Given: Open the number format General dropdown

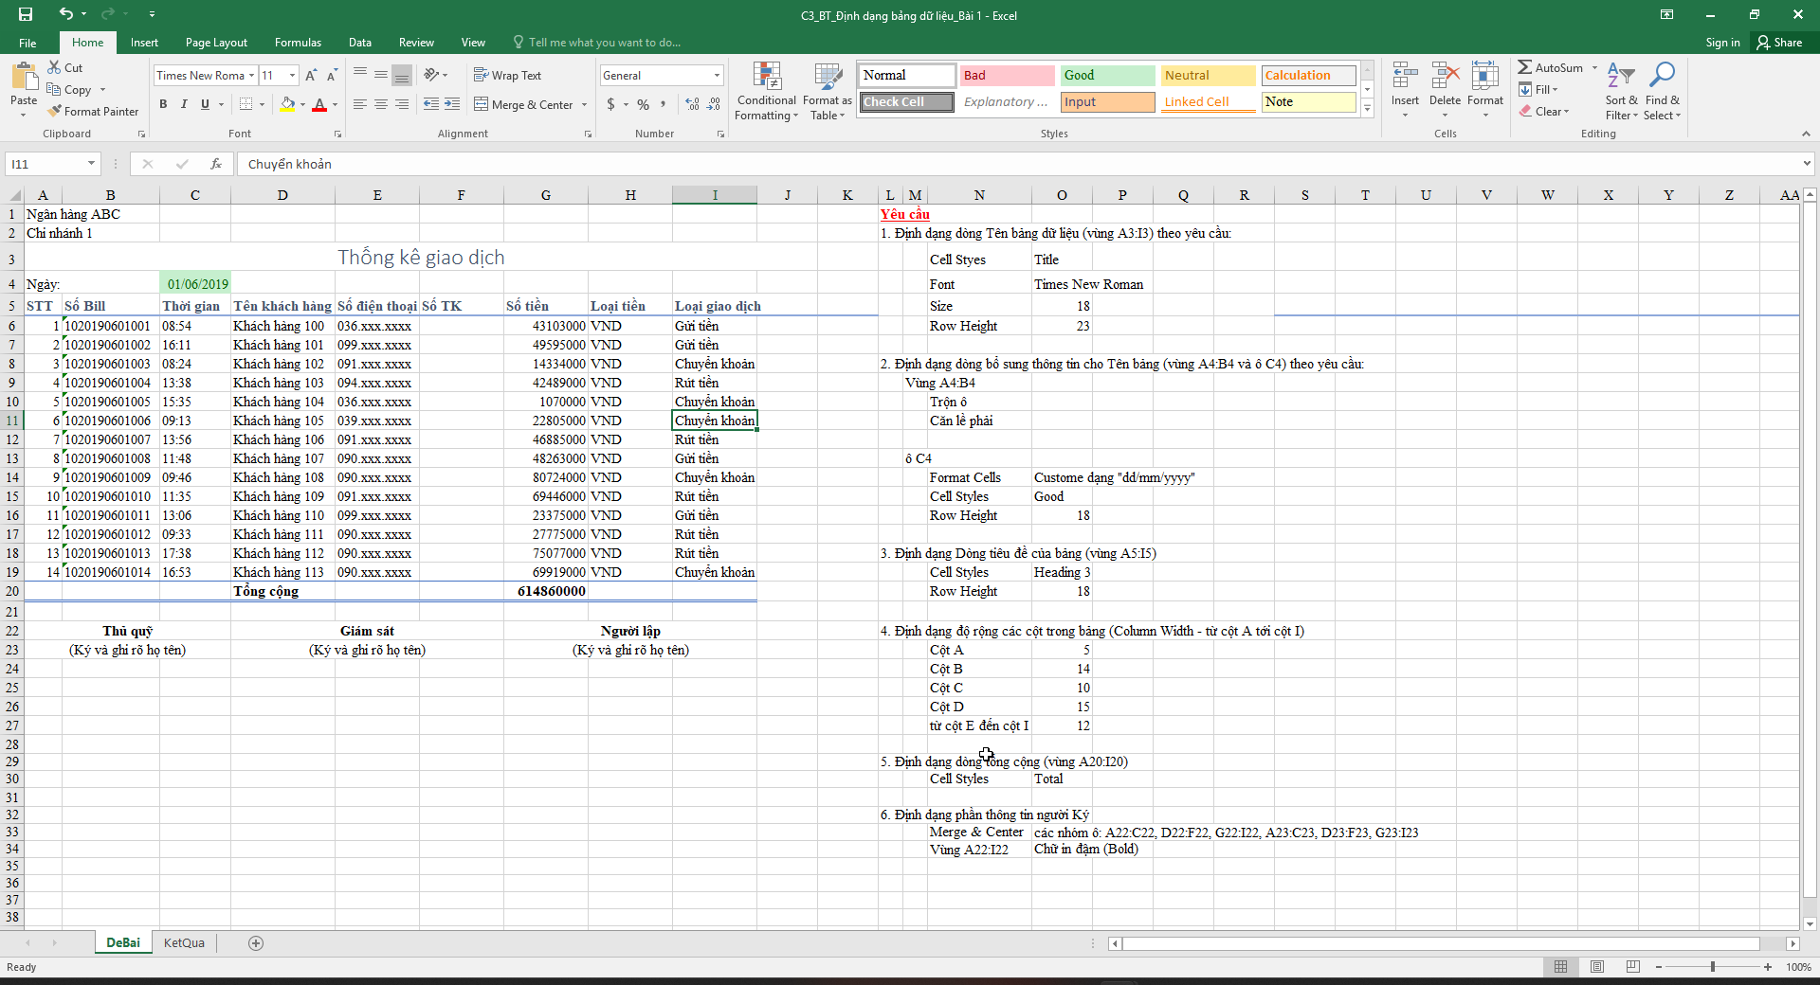Looking at the screenshot, I should coord(717,76).
